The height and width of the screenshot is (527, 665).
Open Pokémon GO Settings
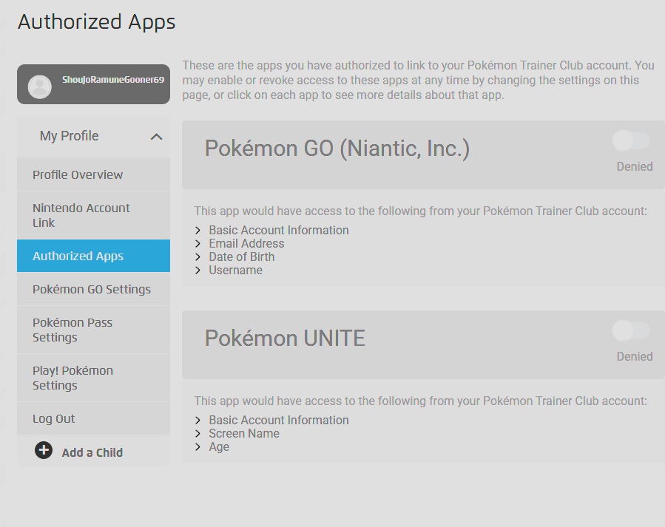click(x=93, y=289)
